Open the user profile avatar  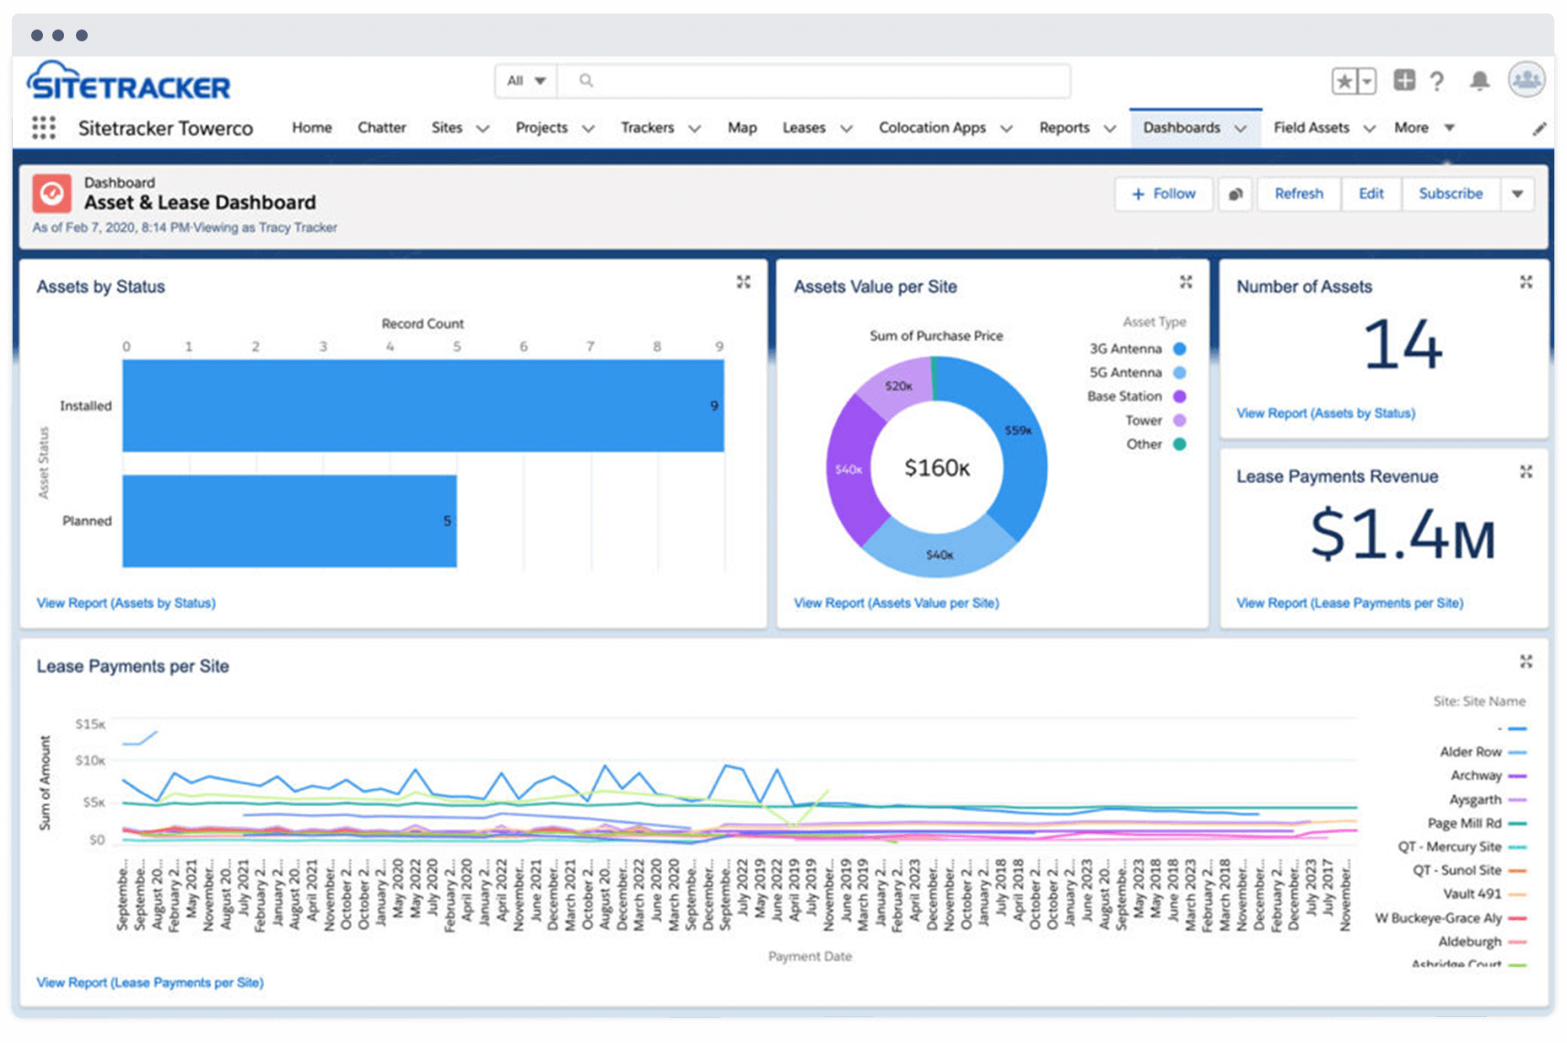tap(1526, 80)
